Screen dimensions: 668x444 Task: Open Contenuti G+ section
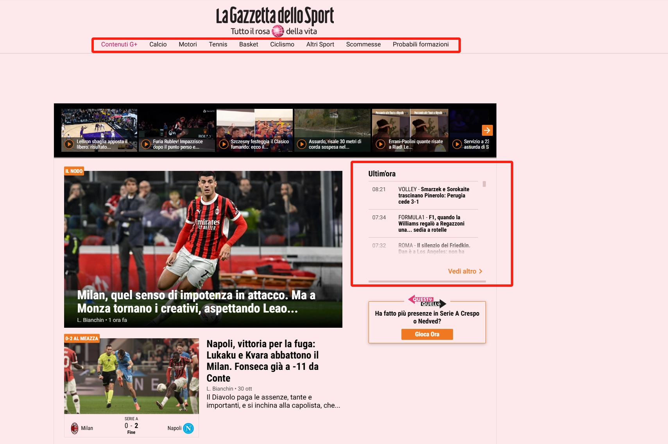pos(119,44)
